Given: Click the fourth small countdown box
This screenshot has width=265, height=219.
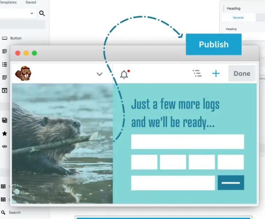Looking at the screenshot, I should tap(231, 162).
